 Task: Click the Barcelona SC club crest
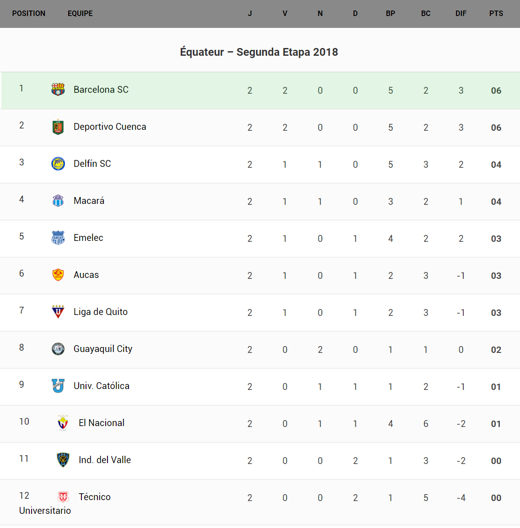58,90
